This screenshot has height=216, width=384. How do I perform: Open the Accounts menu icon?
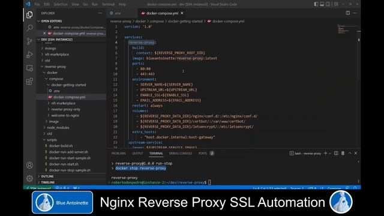pos(29,165)
